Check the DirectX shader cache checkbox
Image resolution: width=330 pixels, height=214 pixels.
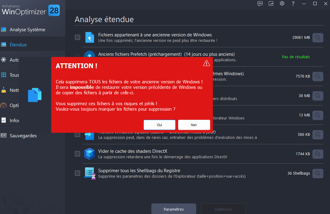tap(77, 154)
